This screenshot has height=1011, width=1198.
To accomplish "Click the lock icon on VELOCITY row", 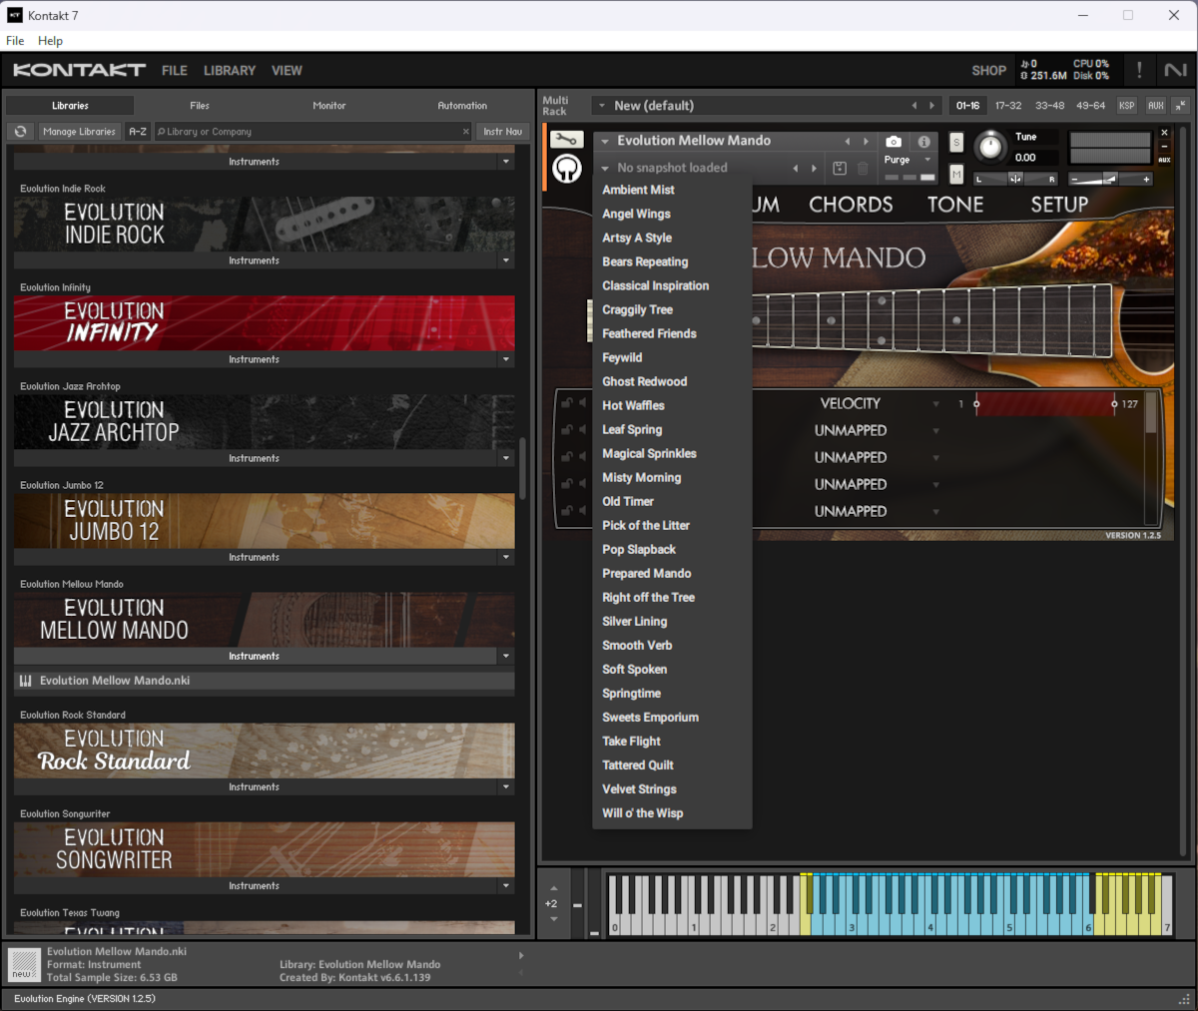I will [x=566, y=403].
